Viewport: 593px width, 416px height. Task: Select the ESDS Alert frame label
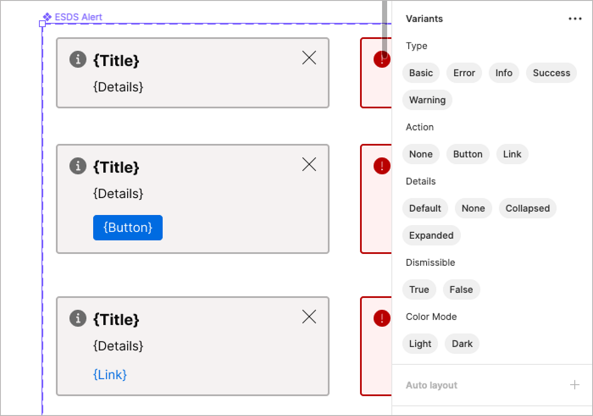pyautogui.click(x=78, y=17)
